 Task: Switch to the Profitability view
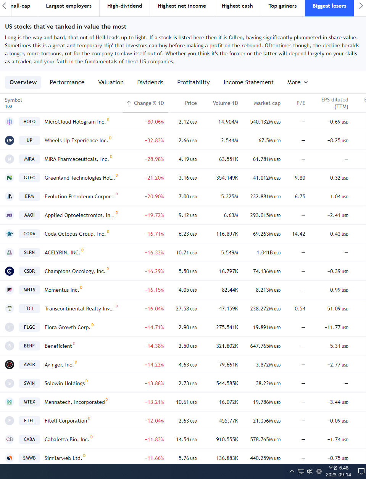pos(193,82)
